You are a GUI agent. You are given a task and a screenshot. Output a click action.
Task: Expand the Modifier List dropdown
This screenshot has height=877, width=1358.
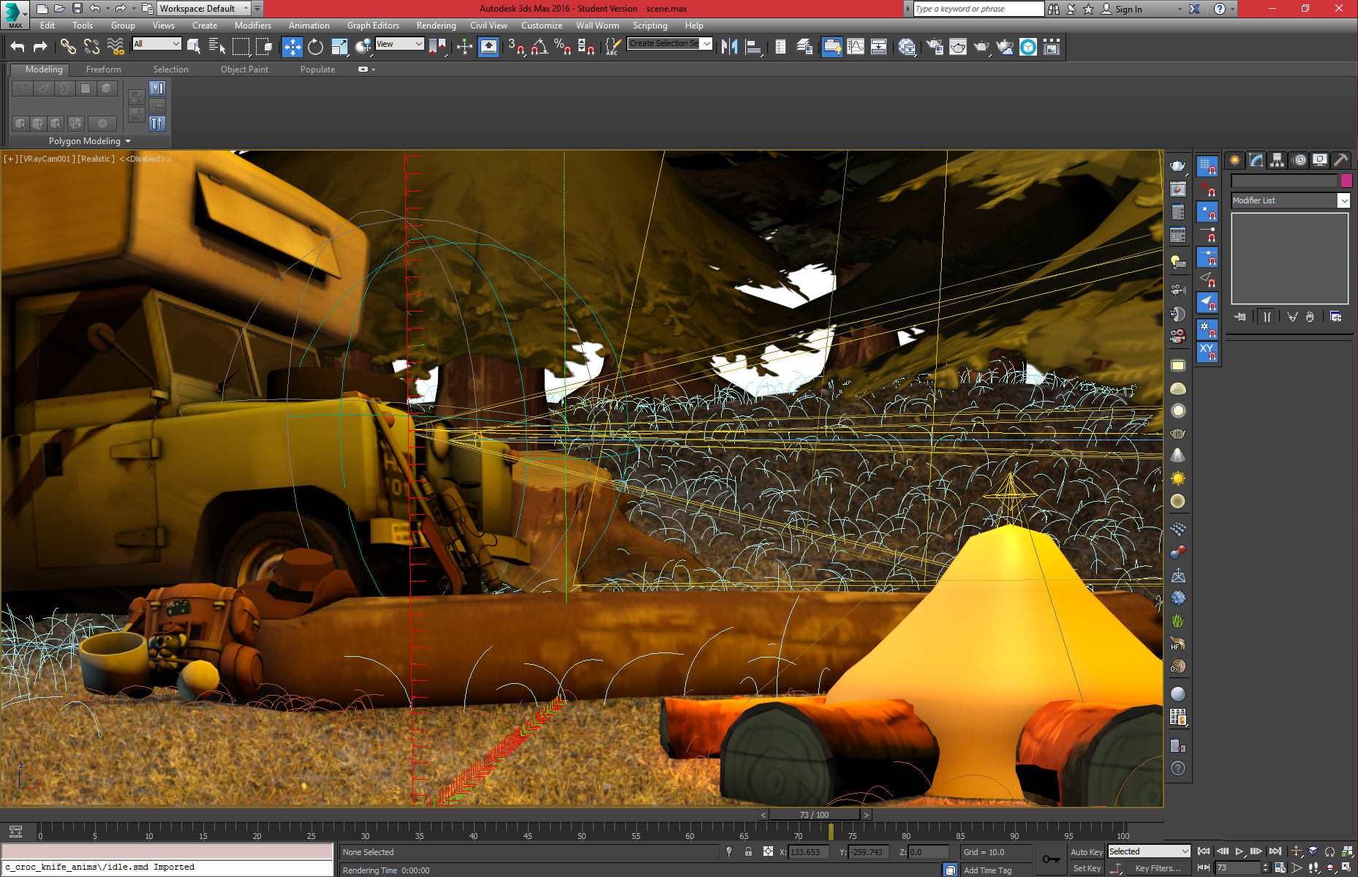pyautogui.click(x=1291, y=200)
